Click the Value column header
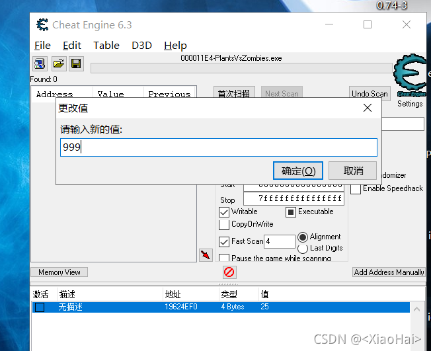This screenshot has width=431, height=351. (x=118, y=95)
